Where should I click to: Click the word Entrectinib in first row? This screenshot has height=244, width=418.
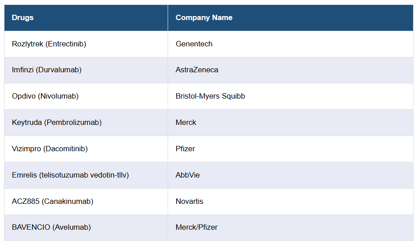tap(66, 44)
